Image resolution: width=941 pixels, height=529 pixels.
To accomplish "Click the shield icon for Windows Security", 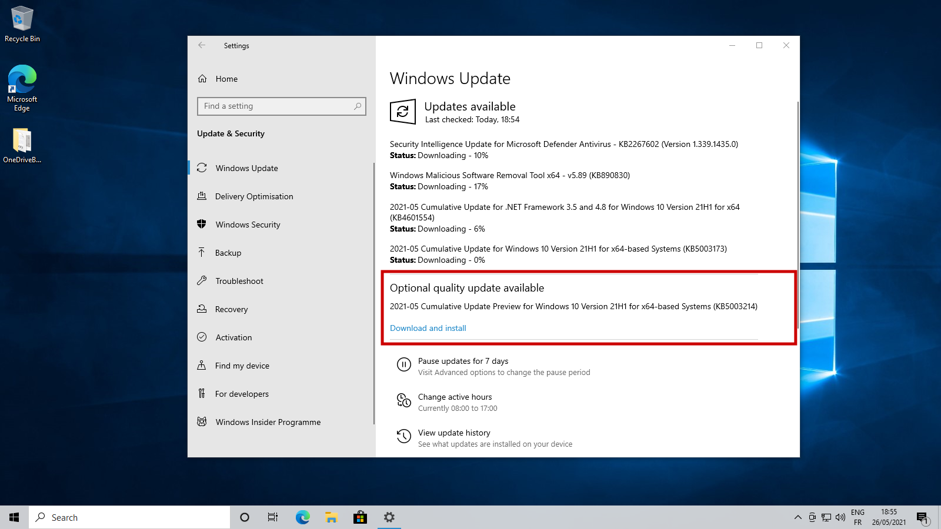I will point(202,224).
